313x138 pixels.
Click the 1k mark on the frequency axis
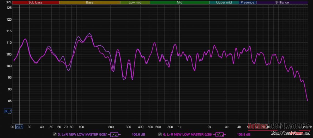pos(179,127)
